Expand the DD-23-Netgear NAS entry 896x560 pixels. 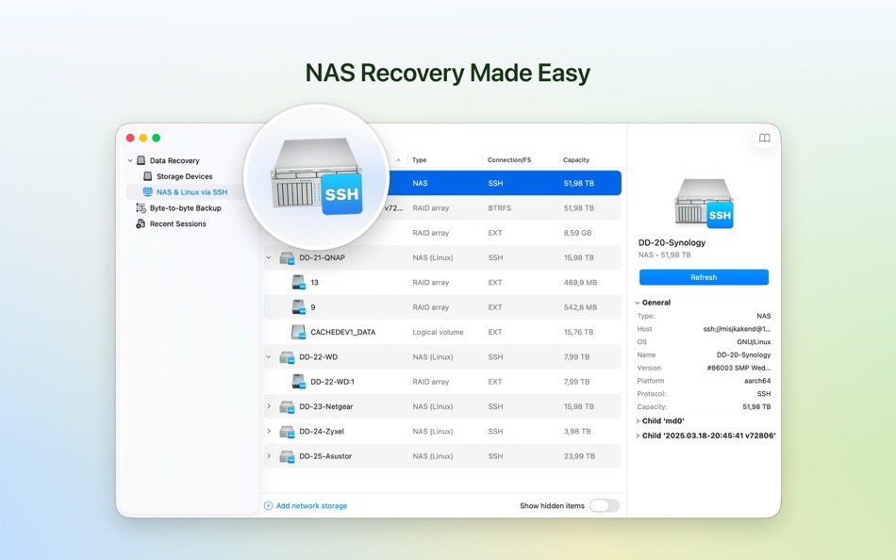pos(269,406)
